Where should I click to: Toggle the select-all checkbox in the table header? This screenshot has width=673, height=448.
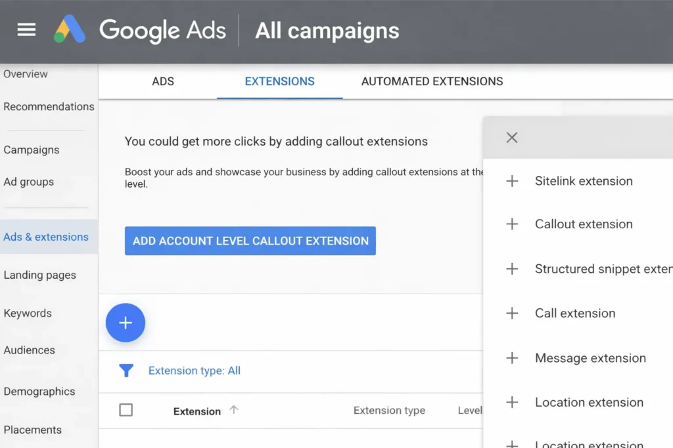pyautogui.click(x=126, y=409)
